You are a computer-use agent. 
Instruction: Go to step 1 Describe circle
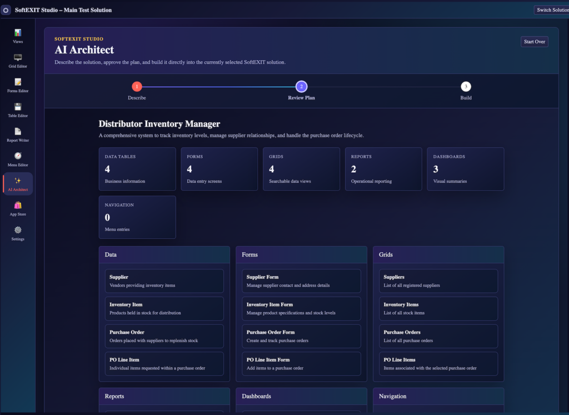(x=137, y=87)
